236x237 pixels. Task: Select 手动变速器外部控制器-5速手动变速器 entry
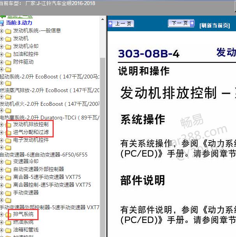(x=50, y=207)
